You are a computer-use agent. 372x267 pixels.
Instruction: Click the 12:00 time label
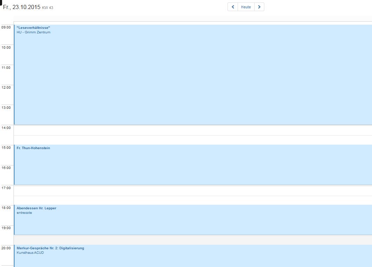(6, 88)
